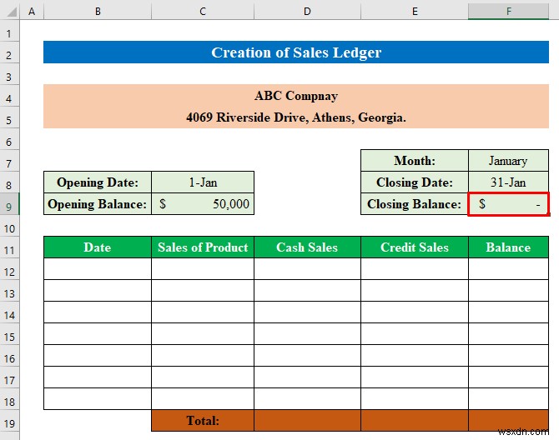Select column D header

[307, 12]
